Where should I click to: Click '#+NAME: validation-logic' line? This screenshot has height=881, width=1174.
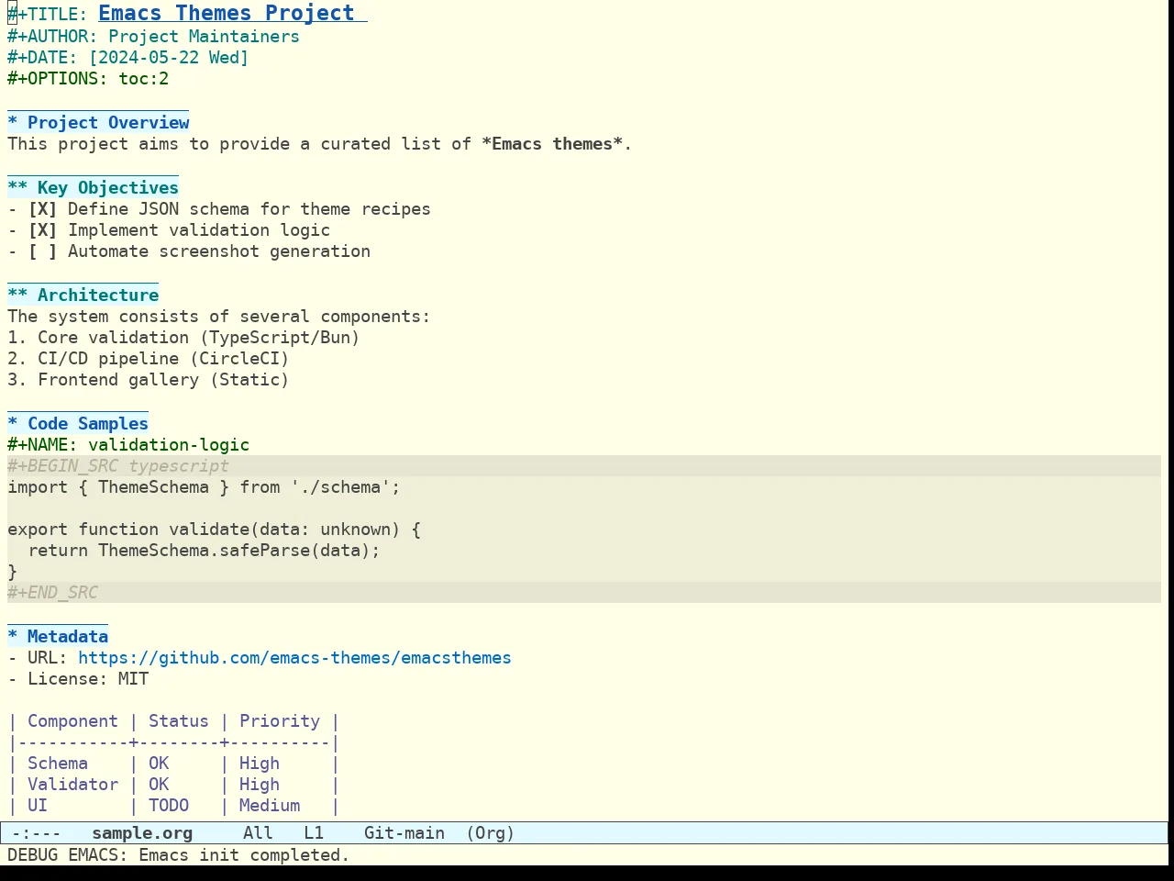[128, 445]
